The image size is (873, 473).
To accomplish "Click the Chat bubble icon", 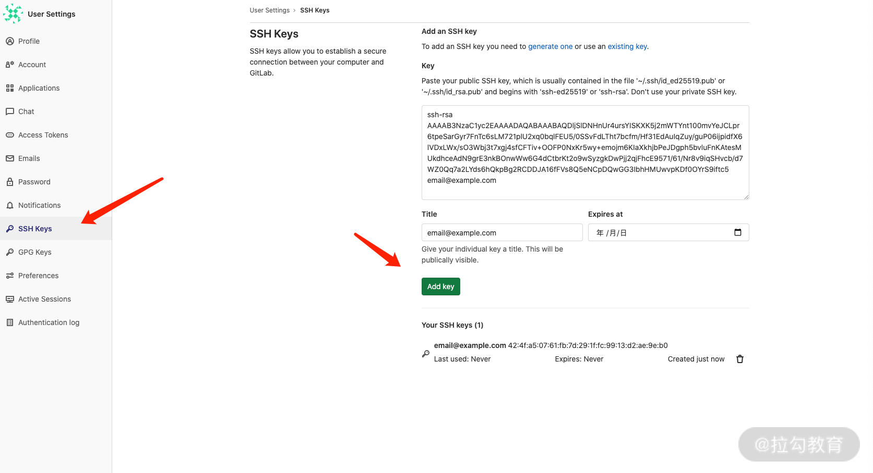I will [x=10, y=111].
